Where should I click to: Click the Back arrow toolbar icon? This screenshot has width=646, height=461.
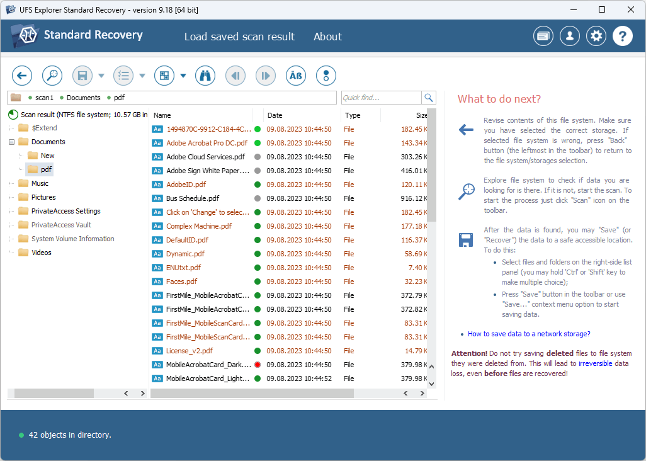[x=22, y=76]
